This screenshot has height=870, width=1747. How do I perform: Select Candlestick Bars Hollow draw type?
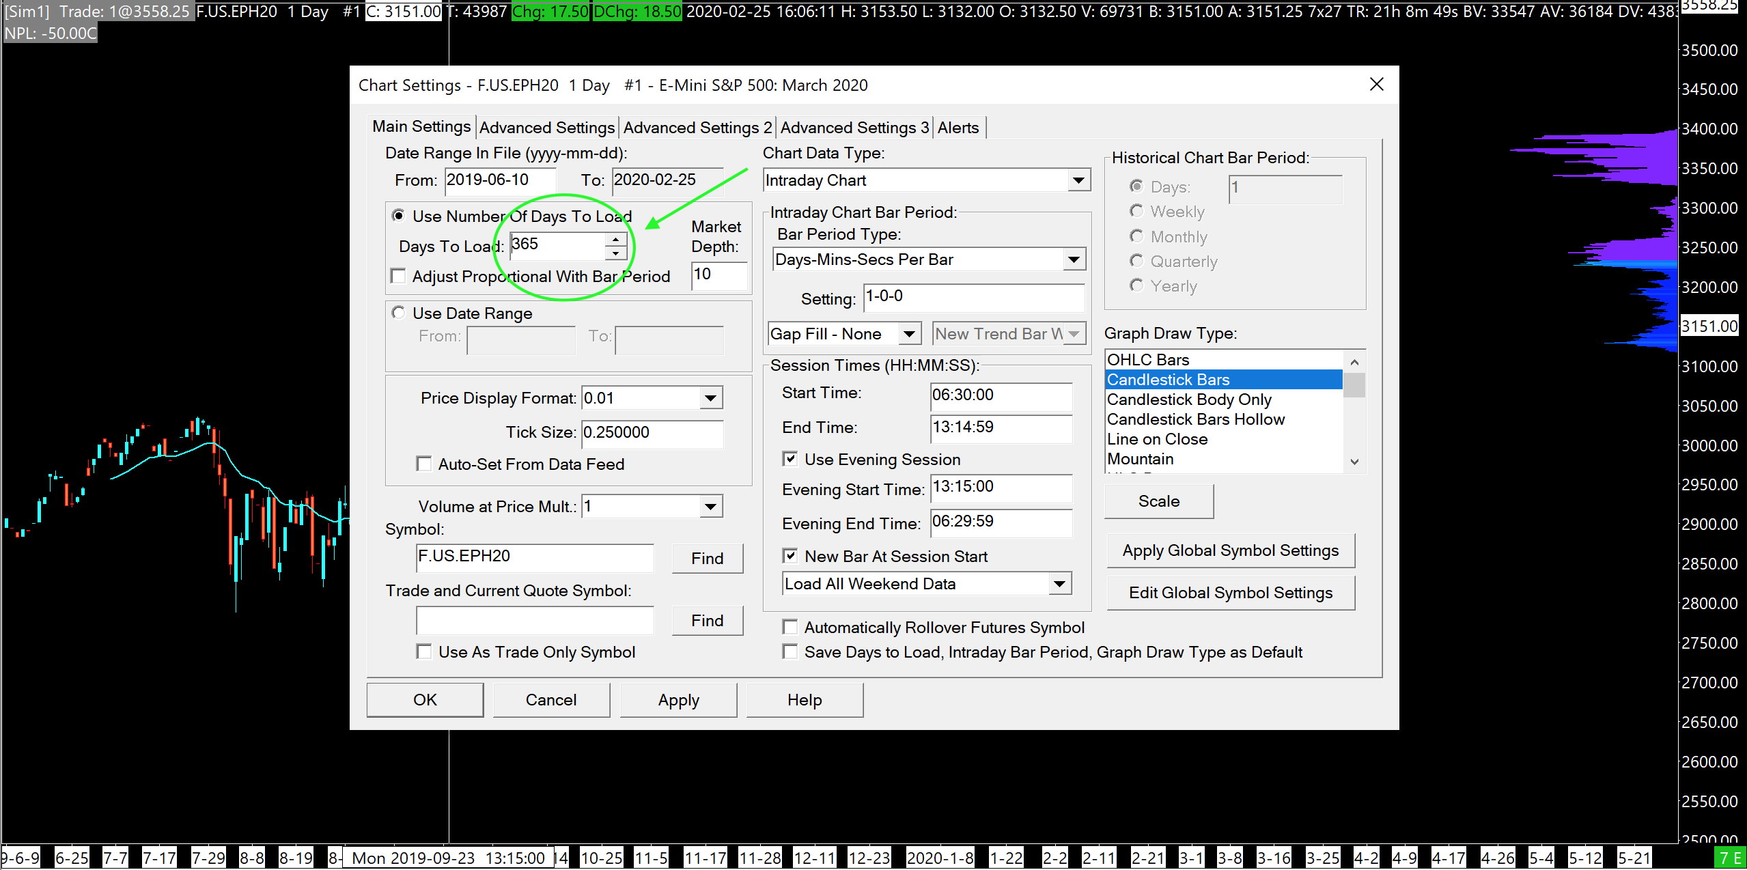[x=1195, y=419]
